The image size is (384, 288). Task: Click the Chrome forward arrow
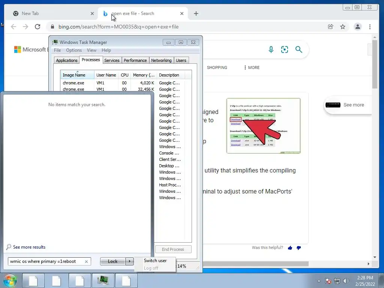25,27
